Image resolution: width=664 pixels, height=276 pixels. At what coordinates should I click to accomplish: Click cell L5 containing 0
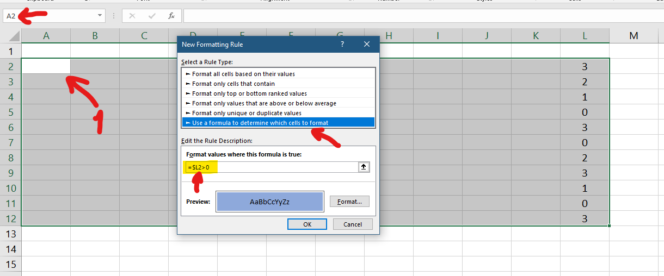pos(585,112)
